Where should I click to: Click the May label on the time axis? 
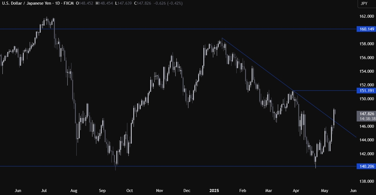point(324,191)
